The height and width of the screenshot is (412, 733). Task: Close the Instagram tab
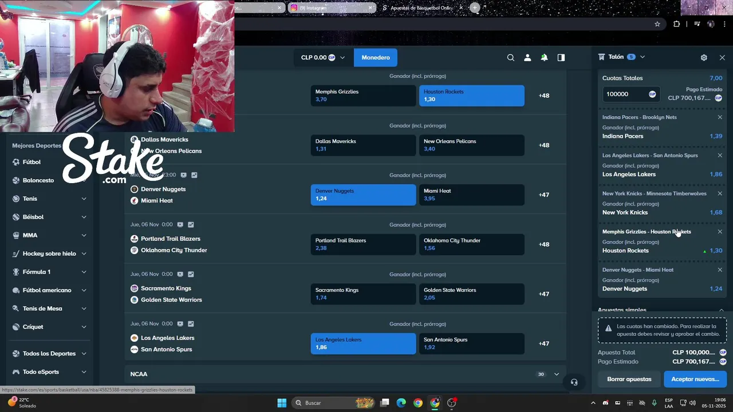tap(370, 7)
